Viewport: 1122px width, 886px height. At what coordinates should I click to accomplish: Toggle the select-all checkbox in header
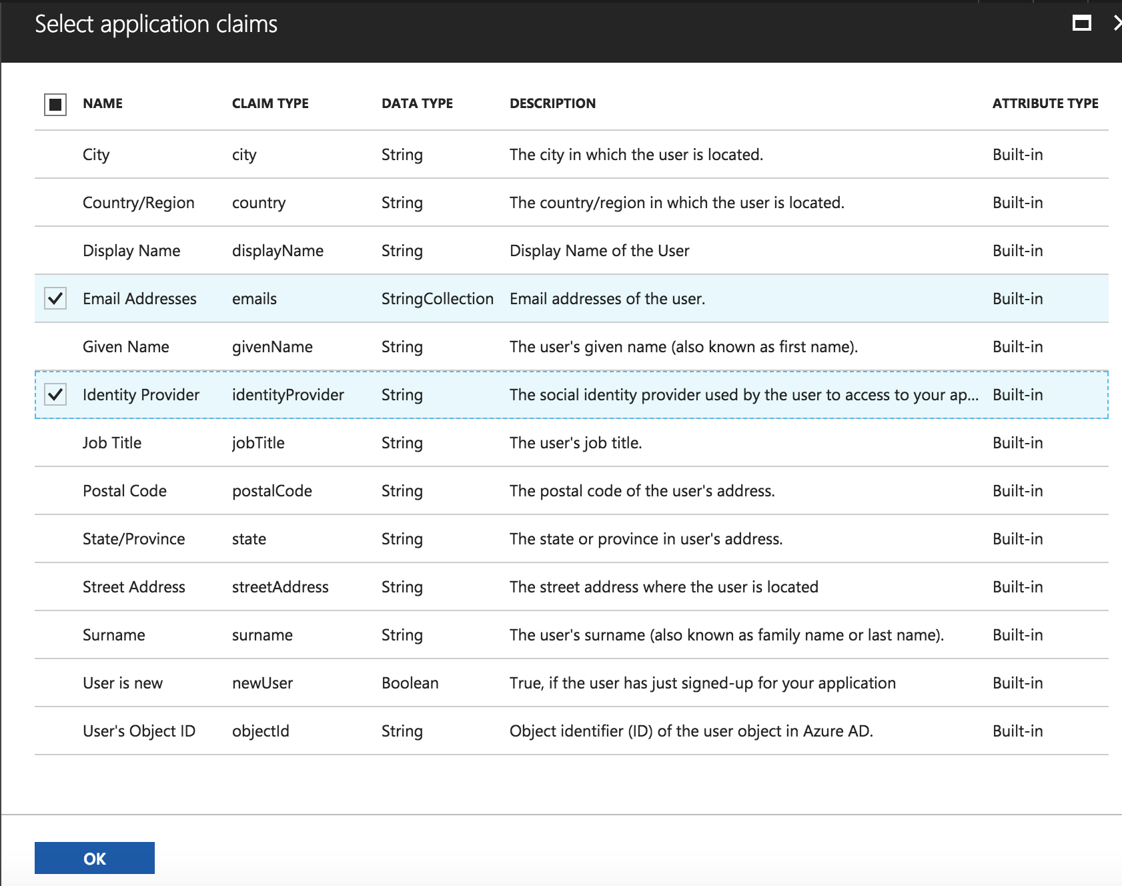[55, 104]
